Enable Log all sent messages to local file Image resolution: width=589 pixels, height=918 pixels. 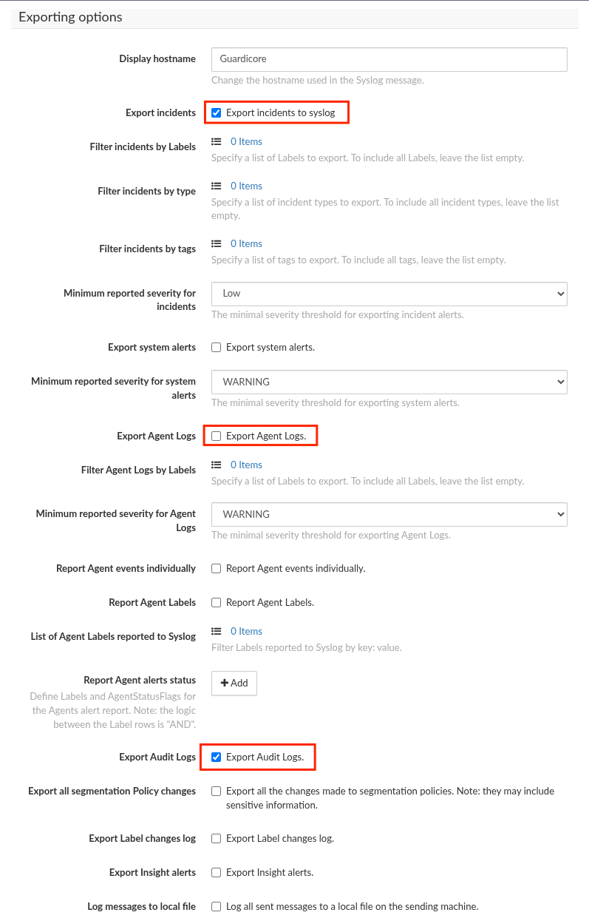pos(217,906)
